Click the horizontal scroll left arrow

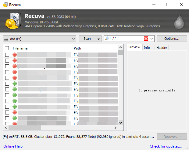click(x=6, y=128)
